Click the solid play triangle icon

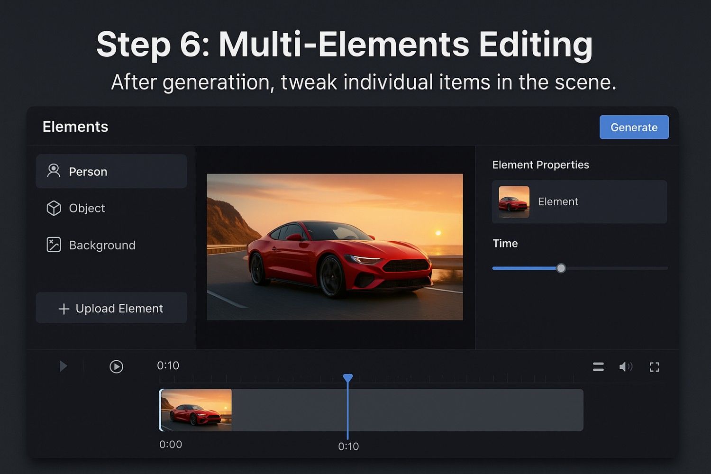pos(63,366)
